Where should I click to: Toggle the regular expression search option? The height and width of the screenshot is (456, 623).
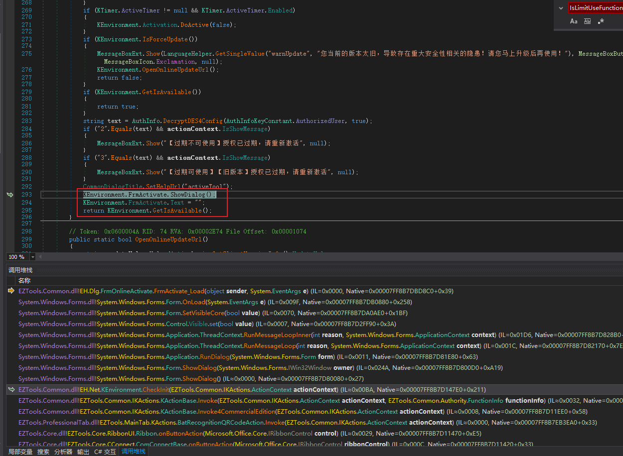[601, 21]
